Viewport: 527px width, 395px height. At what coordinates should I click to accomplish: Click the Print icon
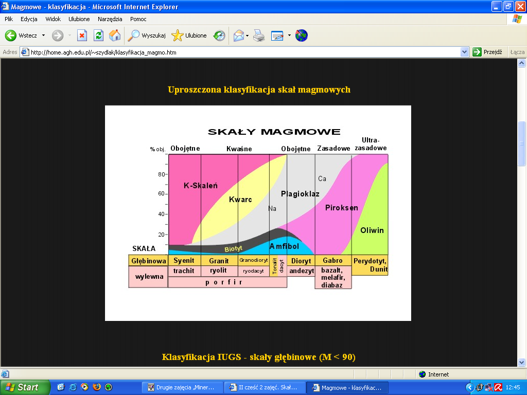(x=259, y=35)
